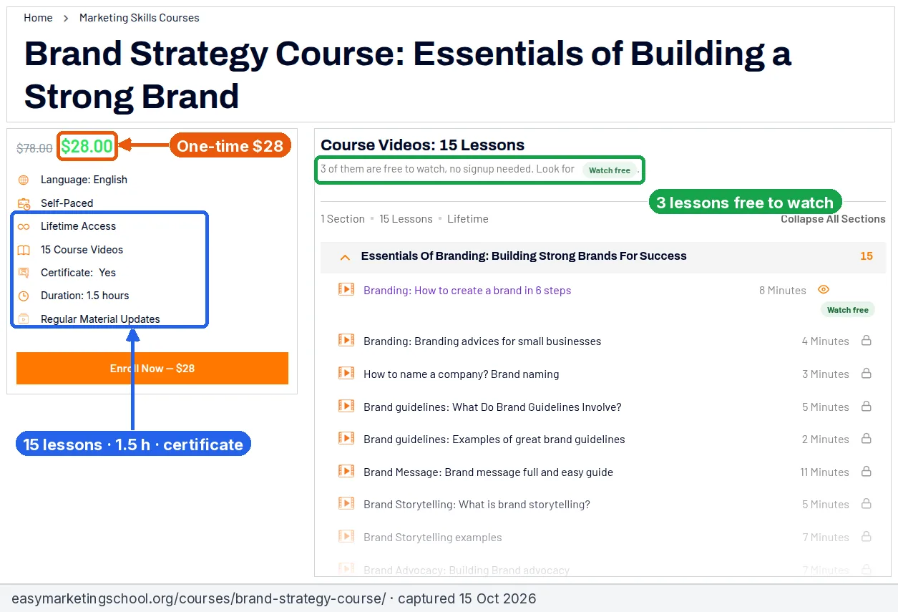898x612 pixels.
Task: Click the lock icon on 'How to name a company?'
Action: pyautogui.click(x=866, y=374)
